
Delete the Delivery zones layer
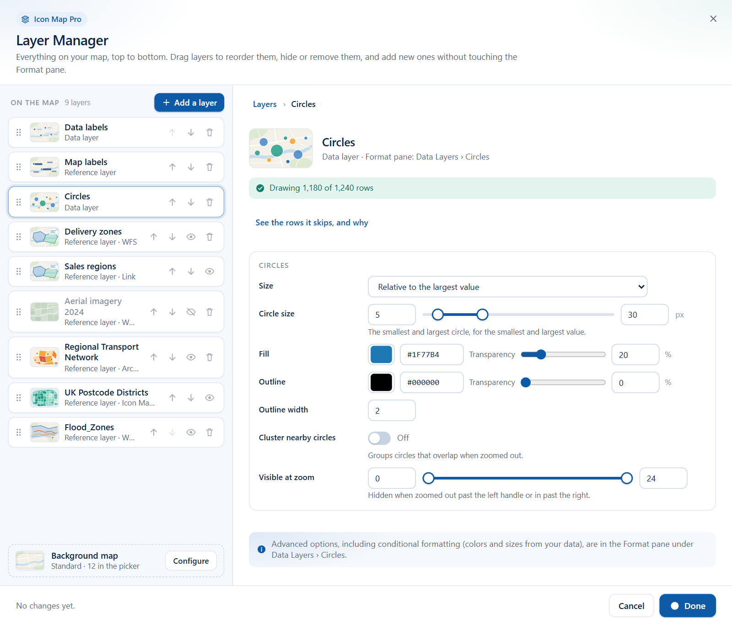pyautogui.click(x=210, y=237)
